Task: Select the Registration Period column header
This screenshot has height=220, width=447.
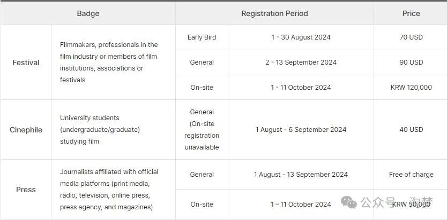Action: click(x=274, y=13)
